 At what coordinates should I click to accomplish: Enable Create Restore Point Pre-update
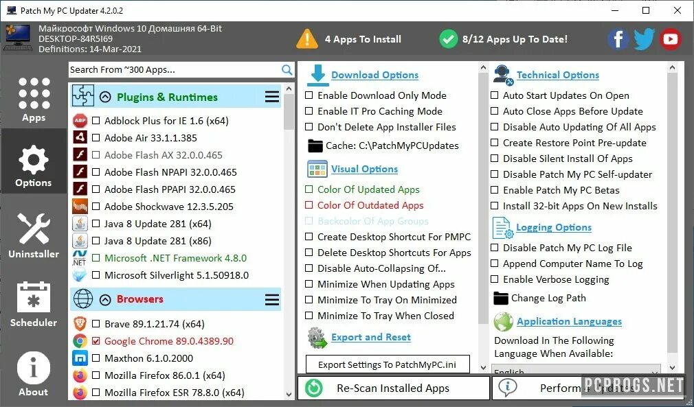tap(495, 143)
